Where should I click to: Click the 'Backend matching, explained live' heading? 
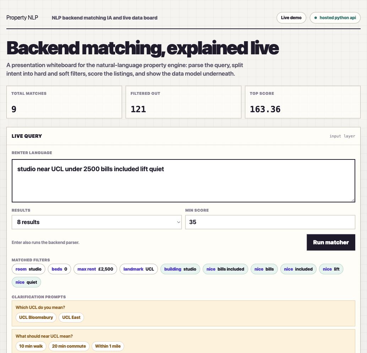pyautogui.click(x=142, y=48)
